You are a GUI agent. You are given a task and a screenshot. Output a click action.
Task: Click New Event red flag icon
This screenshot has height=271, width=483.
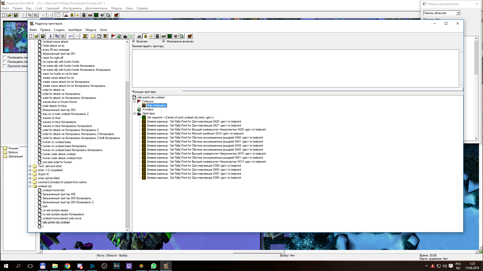(113, 36)
